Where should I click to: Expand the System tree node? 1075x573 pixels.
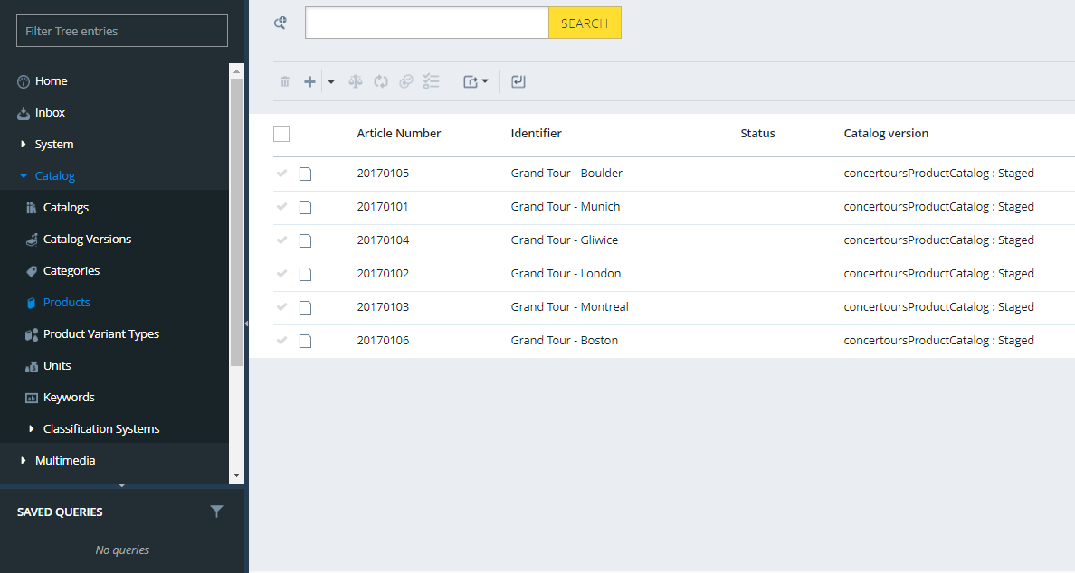[24, 144]
